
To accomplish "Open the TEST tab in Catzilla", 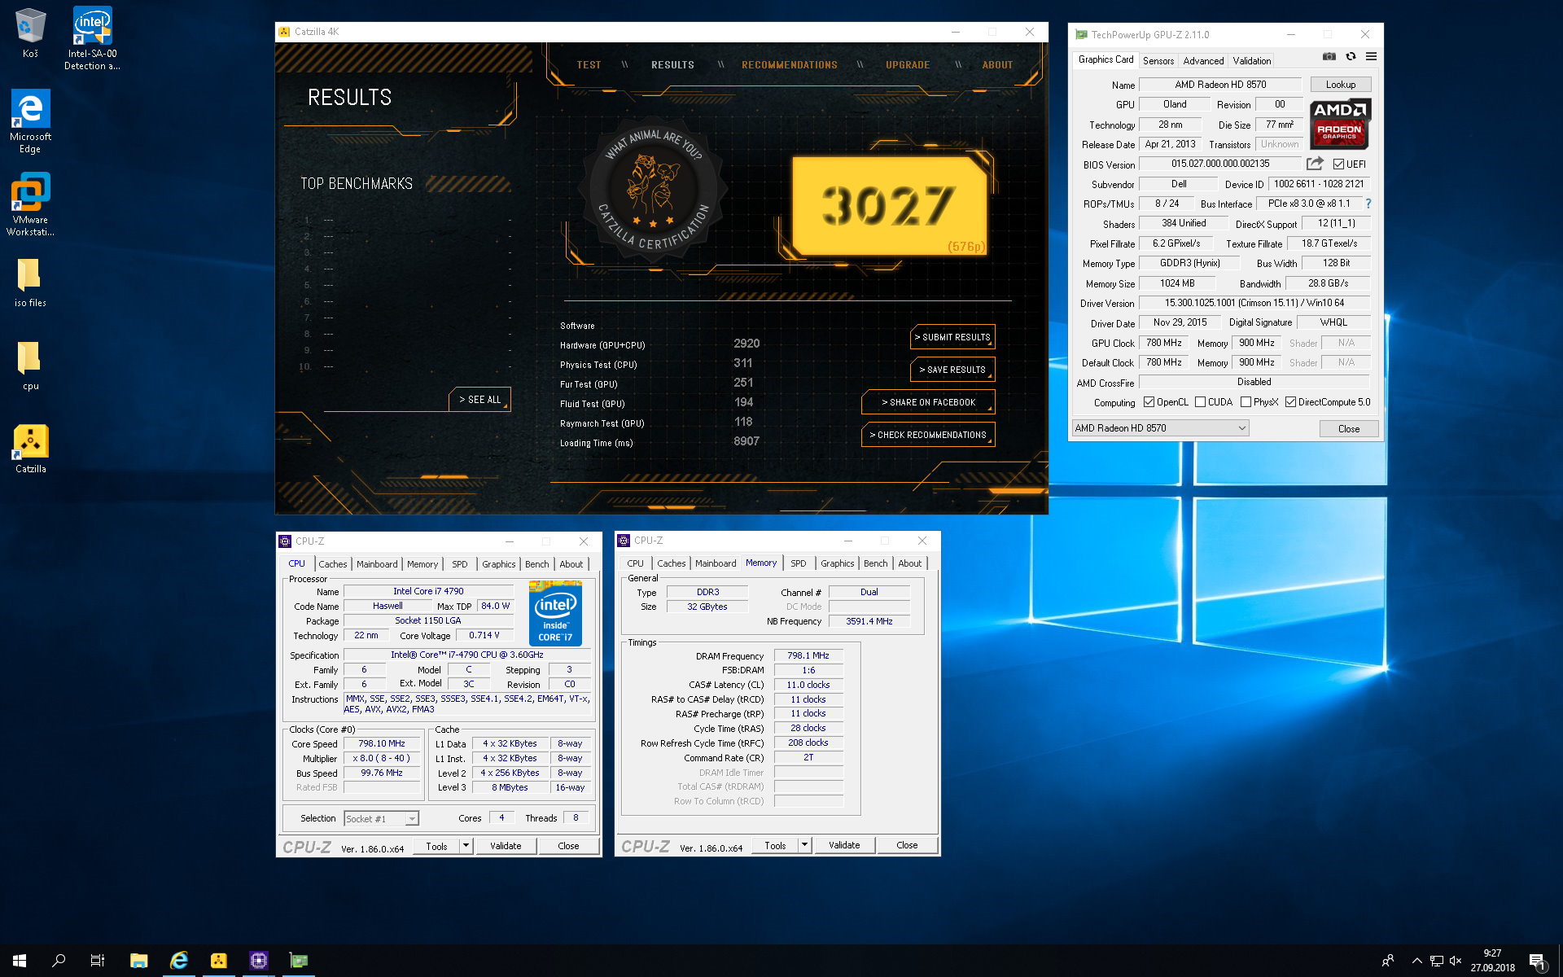I will click(x=589, y=65).
